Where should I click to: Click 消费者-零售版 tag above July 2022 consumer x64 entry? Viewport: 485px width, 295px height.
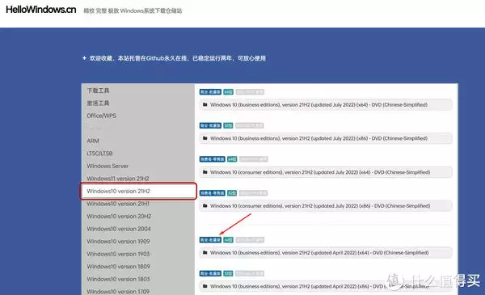212,159
